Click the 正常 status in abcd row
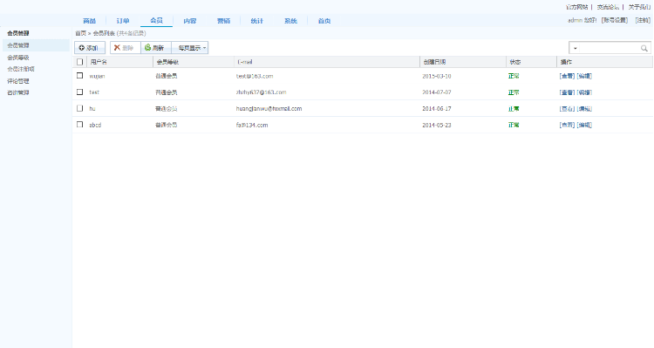Viewport: 654px width, 348px height. click(x=514, y=125)
